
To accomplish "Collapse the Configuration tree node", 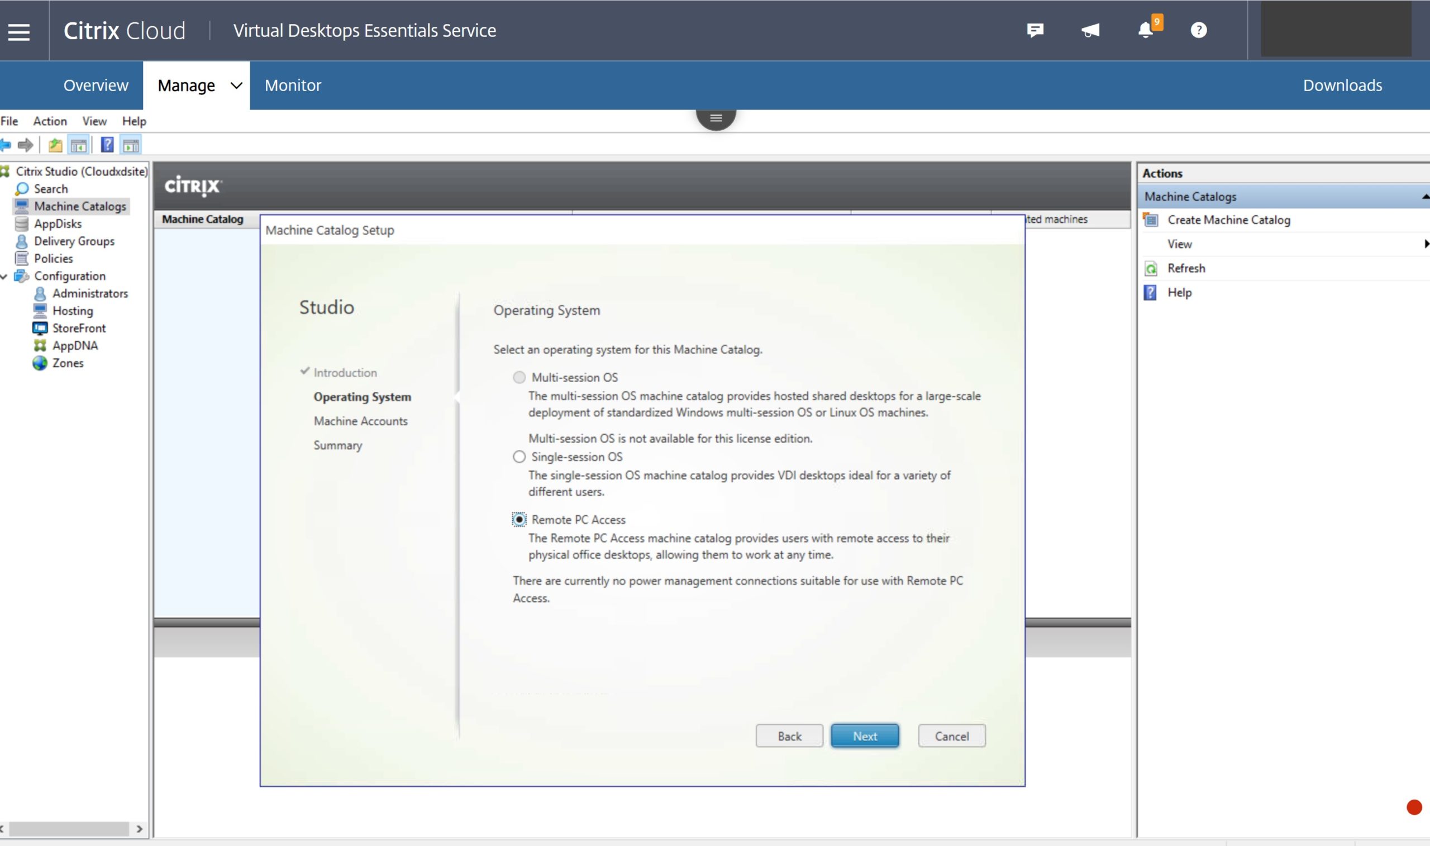I will 4,277.
